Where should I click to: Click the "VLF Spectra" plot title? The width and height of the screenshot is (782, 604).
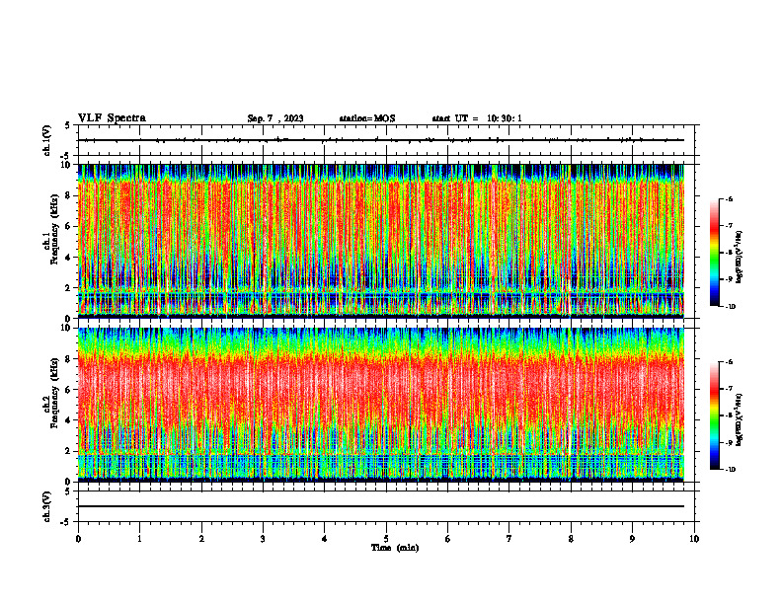point(112,118)
